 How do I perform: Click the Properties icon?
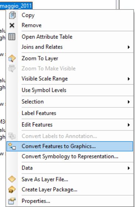tap(12, 201)
